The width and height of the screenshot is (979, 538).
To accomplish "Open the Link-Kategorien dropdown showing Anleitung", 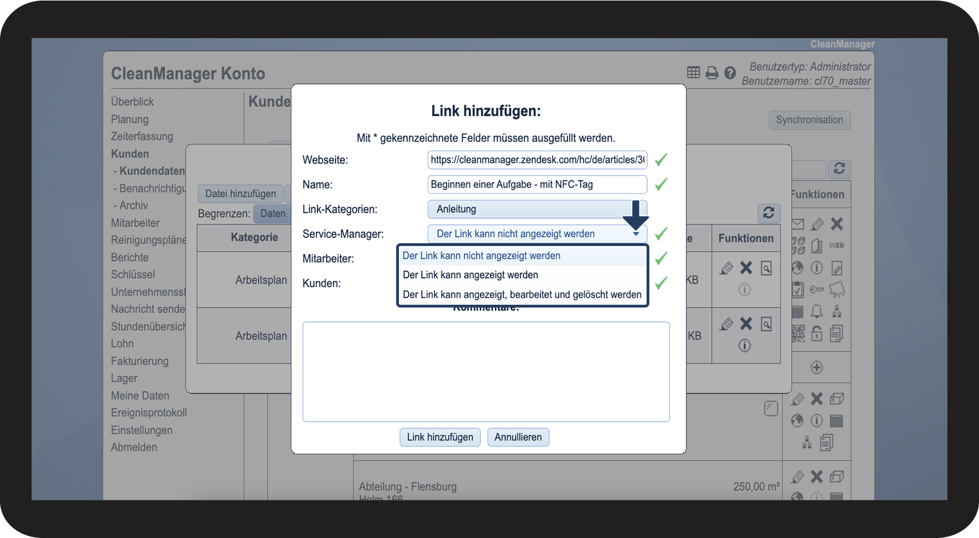I will [x=537, y=209].
